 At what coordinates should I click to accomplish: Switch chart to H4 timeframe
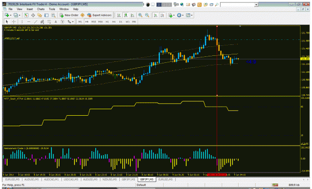pyautogui.click(x=114, y=21)
